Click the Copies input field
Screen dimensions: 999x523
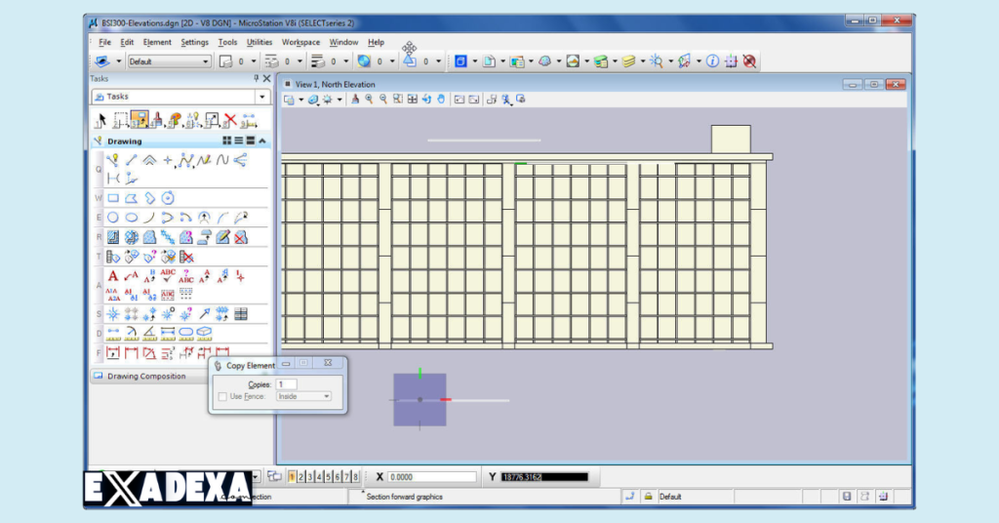(286, 384)
